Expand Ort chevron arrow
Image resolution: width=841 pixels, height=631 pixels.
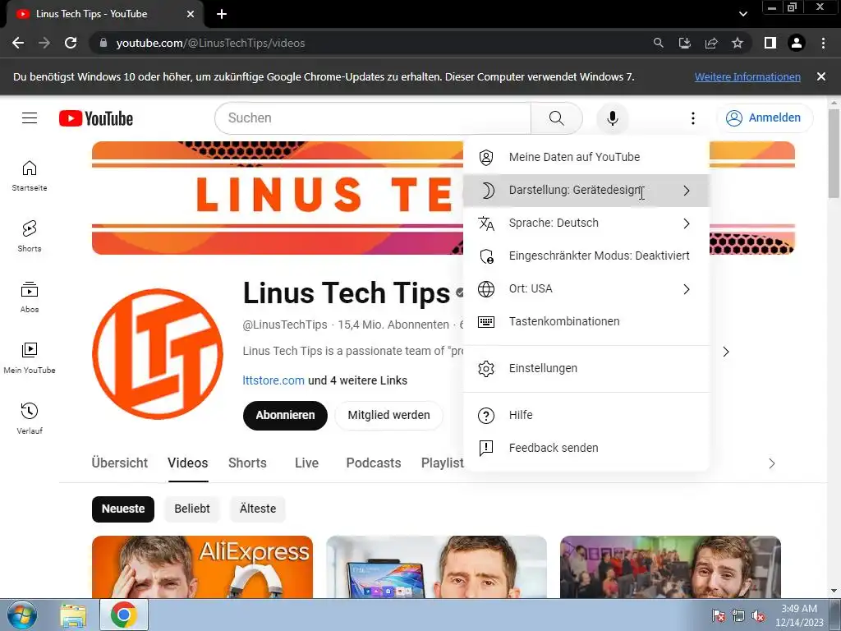click(687, 289)
